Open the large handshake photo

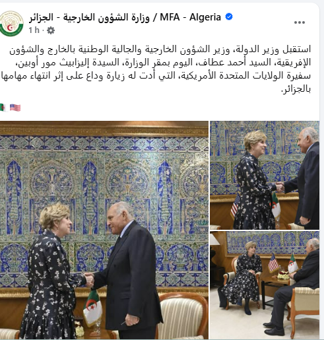pyautogui.click(x=104, y=230)
